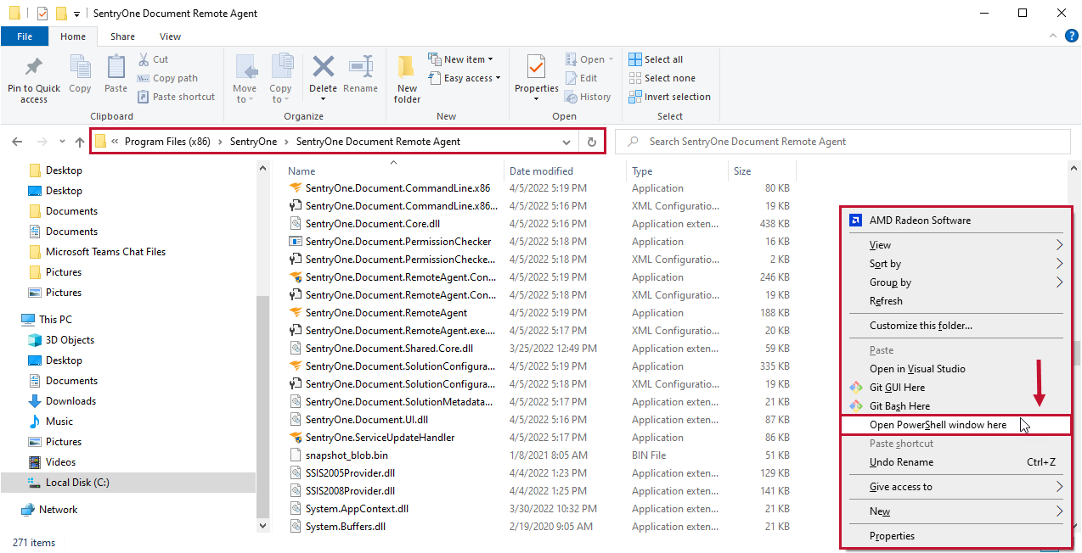Image resolution: width=1082 pixels, height=553 pixels.
Task: Click Pin to Quick access icon
Action: (34, 67)
